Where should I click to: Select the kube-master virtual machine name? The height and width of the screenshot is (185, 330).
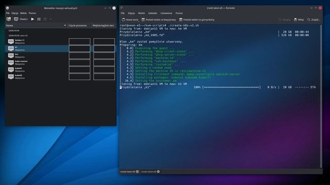pyautogui.click(x=21, y=61)
